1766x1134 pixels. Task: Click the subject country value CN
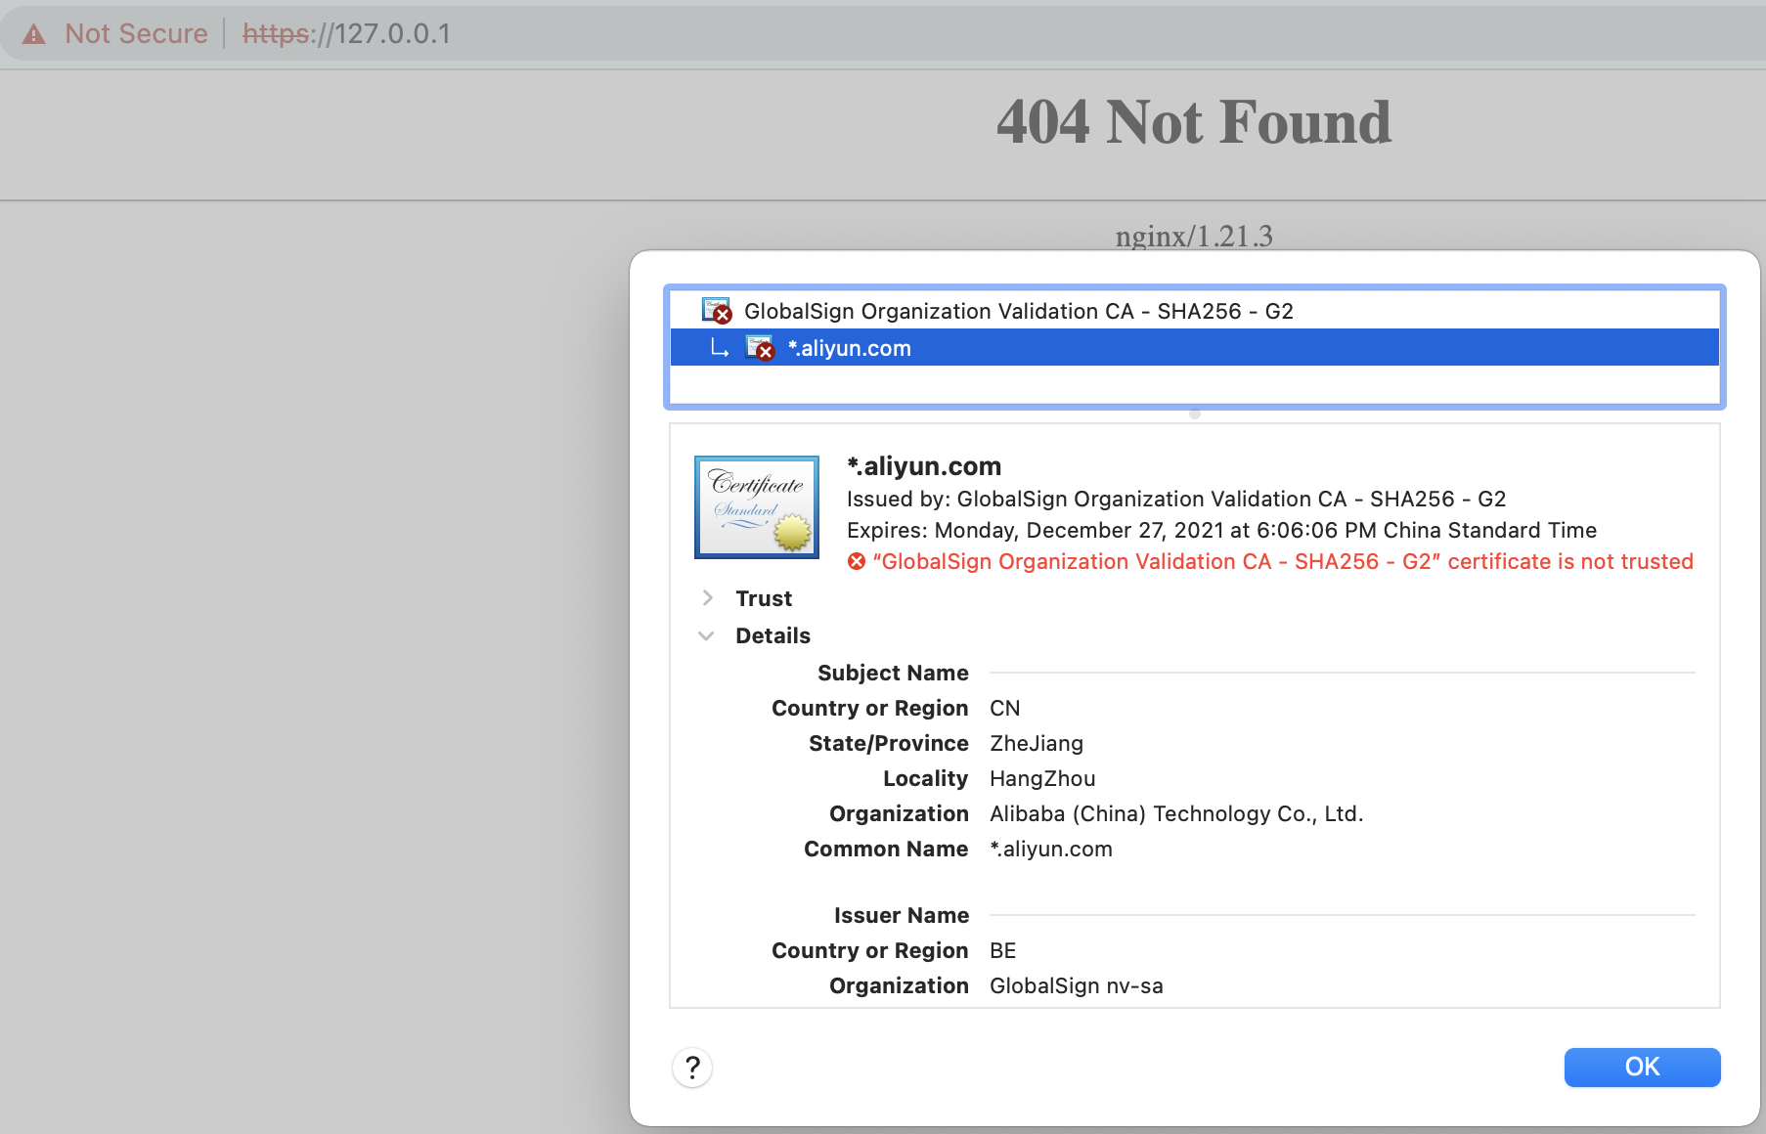[x=1004, y=708]
